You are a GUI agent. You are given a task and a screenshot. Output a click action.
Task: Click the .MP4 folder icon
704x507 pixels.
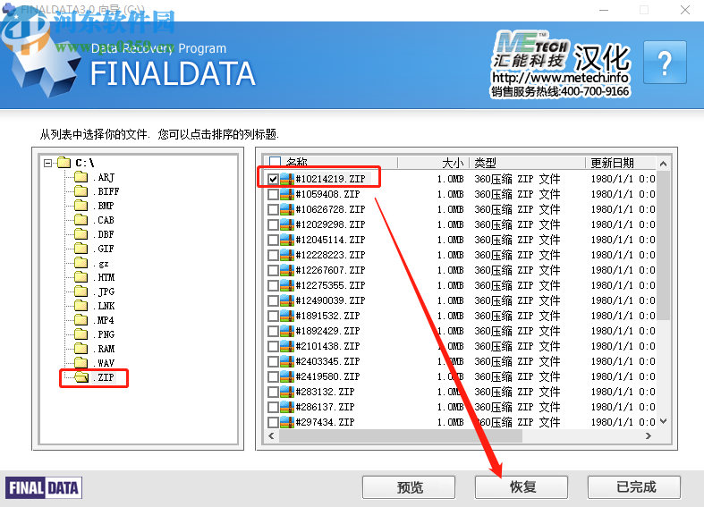coord(81,320)
